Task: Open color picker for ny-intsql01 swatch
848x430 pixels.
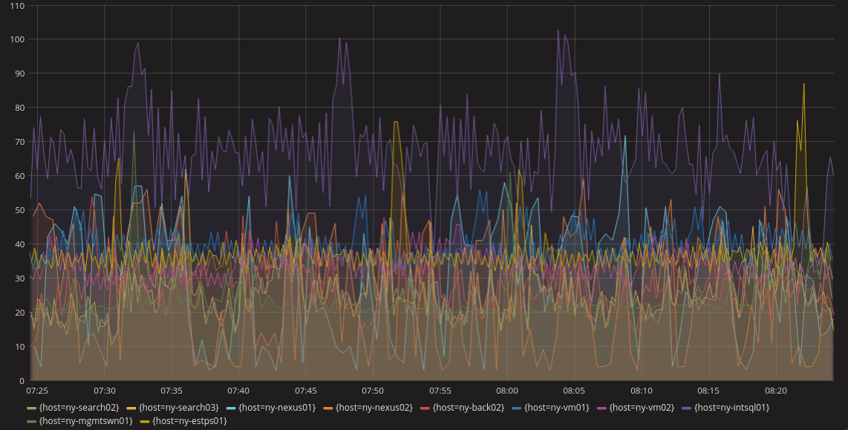Action: pos(687,408)
